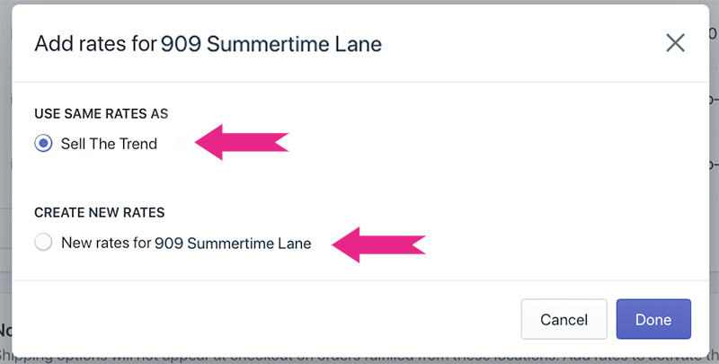
Task: Choose the New rates for 909 Summertime Lane radio
Action: pyautogui.click(x=43, y=243)
